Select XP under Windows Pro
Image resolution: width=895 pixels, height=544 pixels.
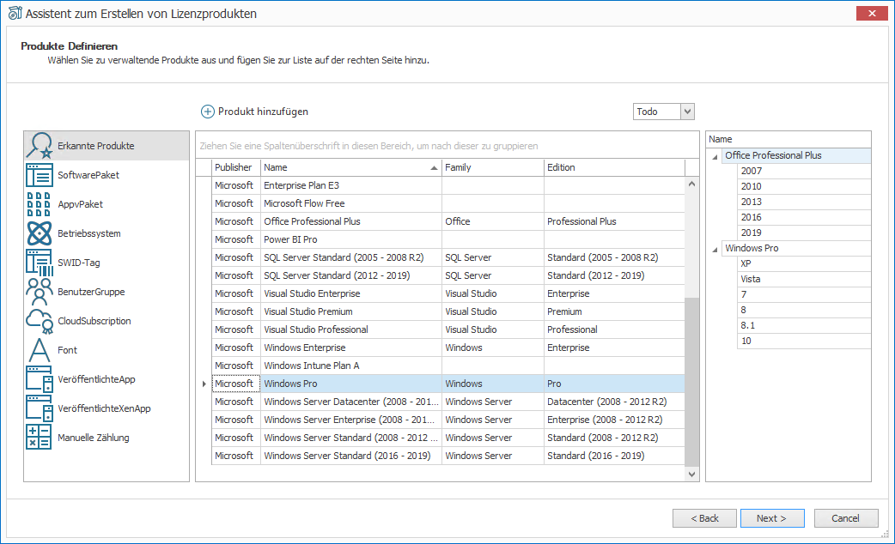point(804,263)
